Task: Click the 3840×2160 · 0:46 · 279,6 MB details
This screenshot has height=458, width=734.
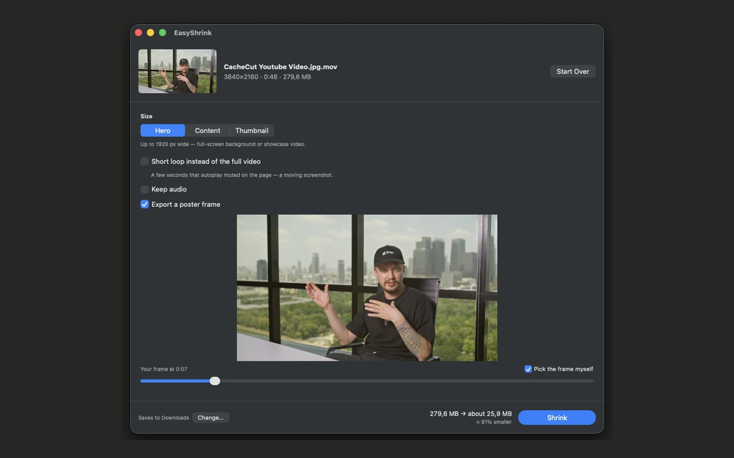Action: pyautogui.click(x=267, y=77)
